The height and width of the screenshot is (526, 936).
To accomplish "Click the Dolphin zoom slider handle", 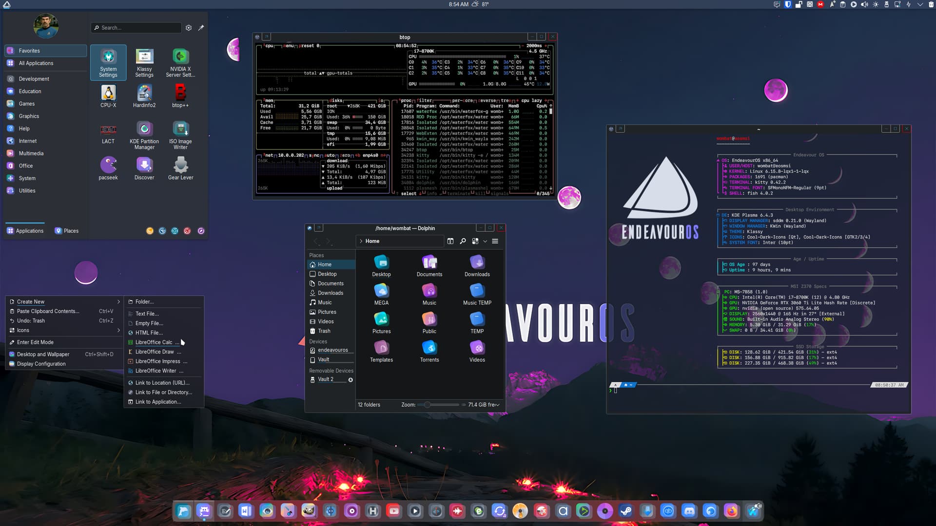I will (x=427, y=405).
